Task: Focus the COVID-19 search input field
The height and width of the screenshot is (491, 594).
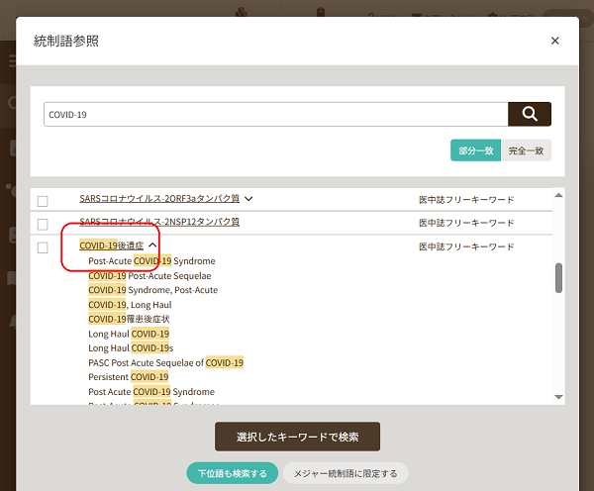Action: click(x=276, y=114)
